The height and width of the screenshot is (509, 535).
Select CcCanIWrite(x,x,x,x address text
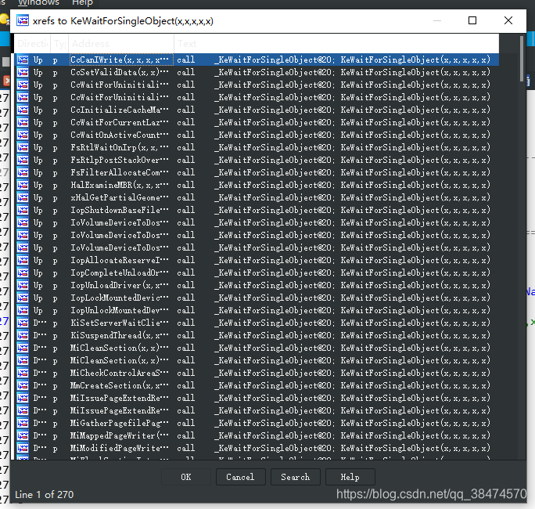120,60
